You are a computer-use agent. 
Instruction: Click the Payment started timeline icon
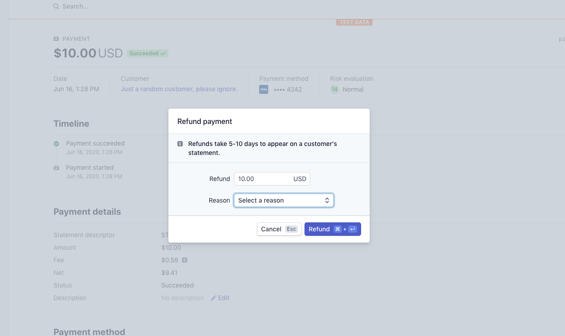coord(56,168)
